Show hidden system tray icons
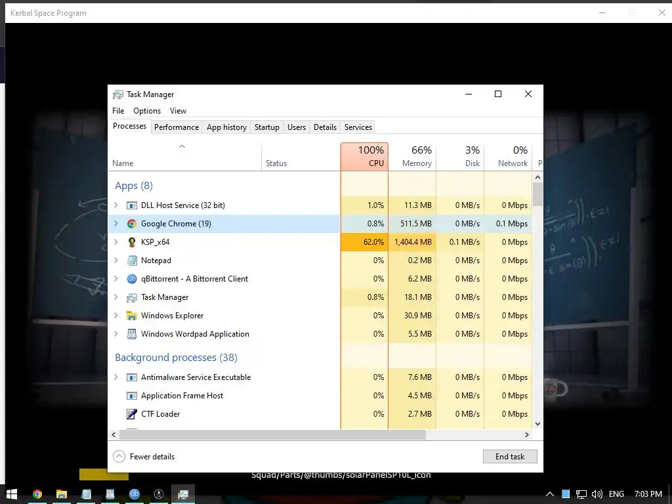The width and height of the screenshot is (672, 504). 550,494
